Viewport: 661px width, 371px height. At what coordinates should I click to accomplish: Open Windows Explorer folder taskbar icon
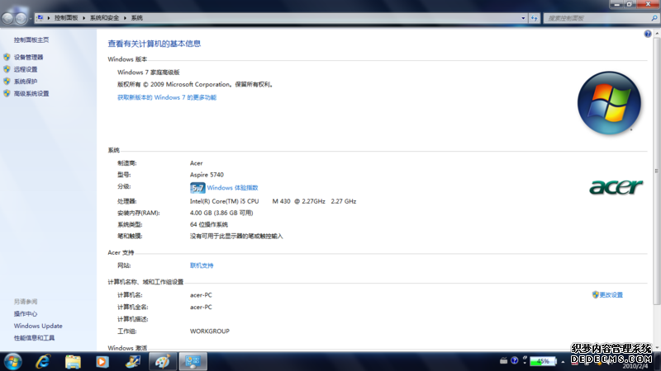point(73,361)
